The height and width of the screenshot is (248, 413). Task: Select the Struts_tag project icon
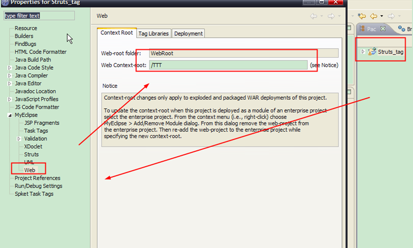(372, 52)
